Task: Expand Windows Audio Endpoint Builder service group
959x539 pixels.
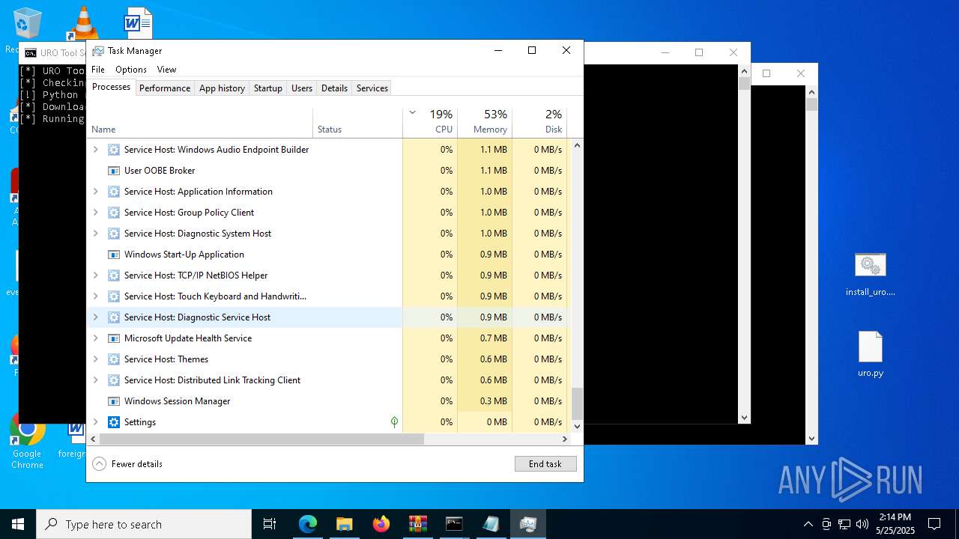Action: (95, 150)
